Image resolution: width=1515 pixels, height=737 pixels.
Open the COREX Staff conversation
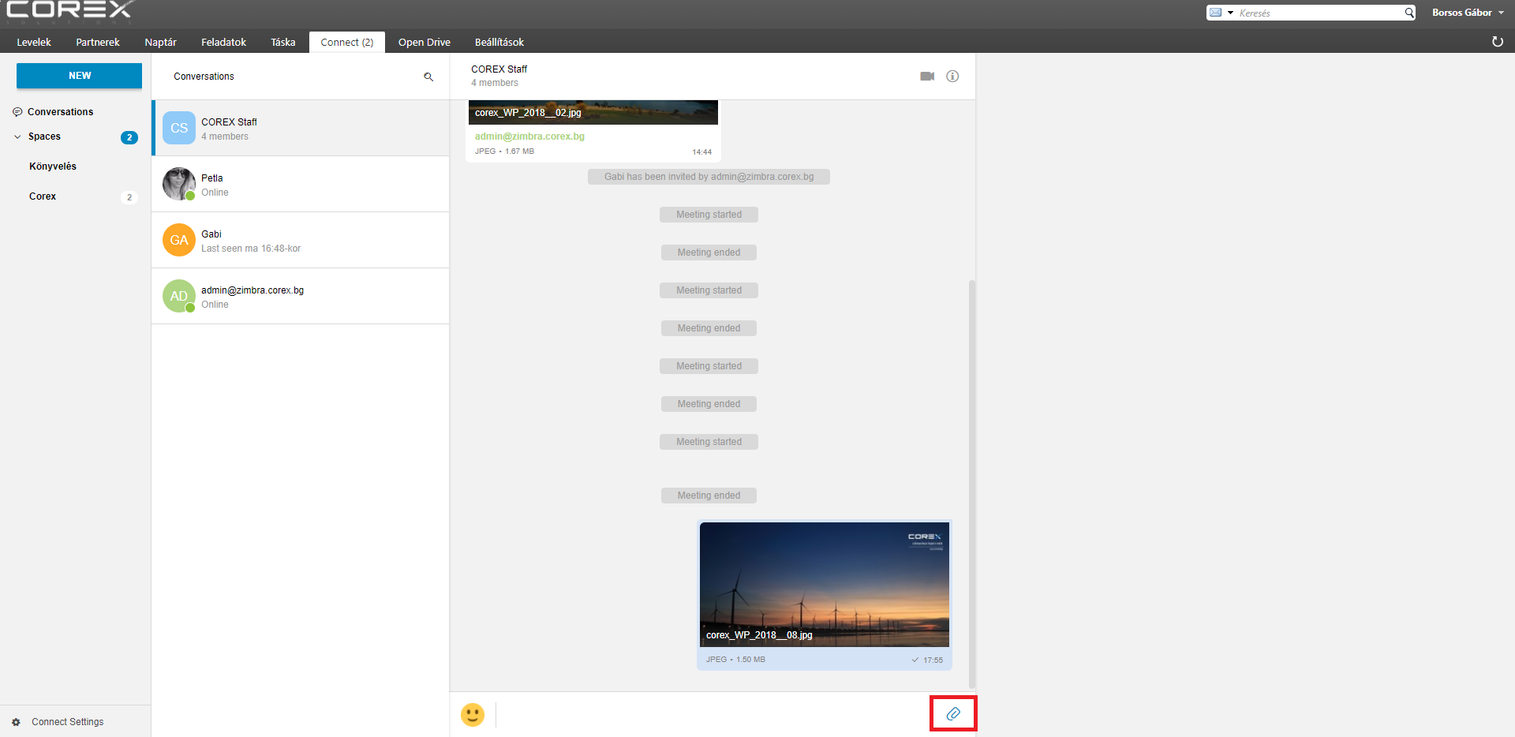click(x=301, y=128)
